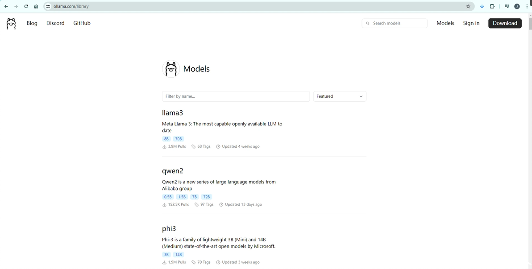Open the extensions puzzle icon
532x269 pixels.
click(x=492, y=6)
